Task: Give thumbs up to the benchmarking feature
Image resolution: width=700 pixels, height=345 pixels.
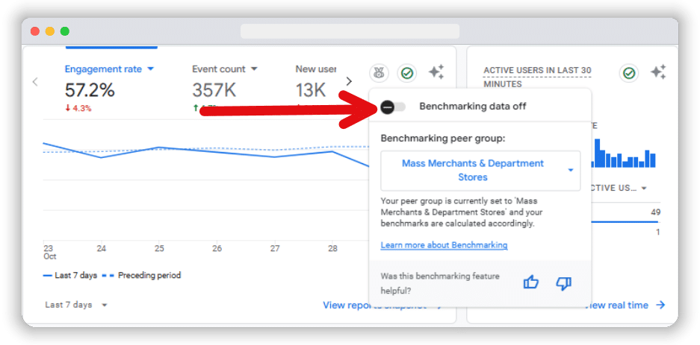Action: 531,282
